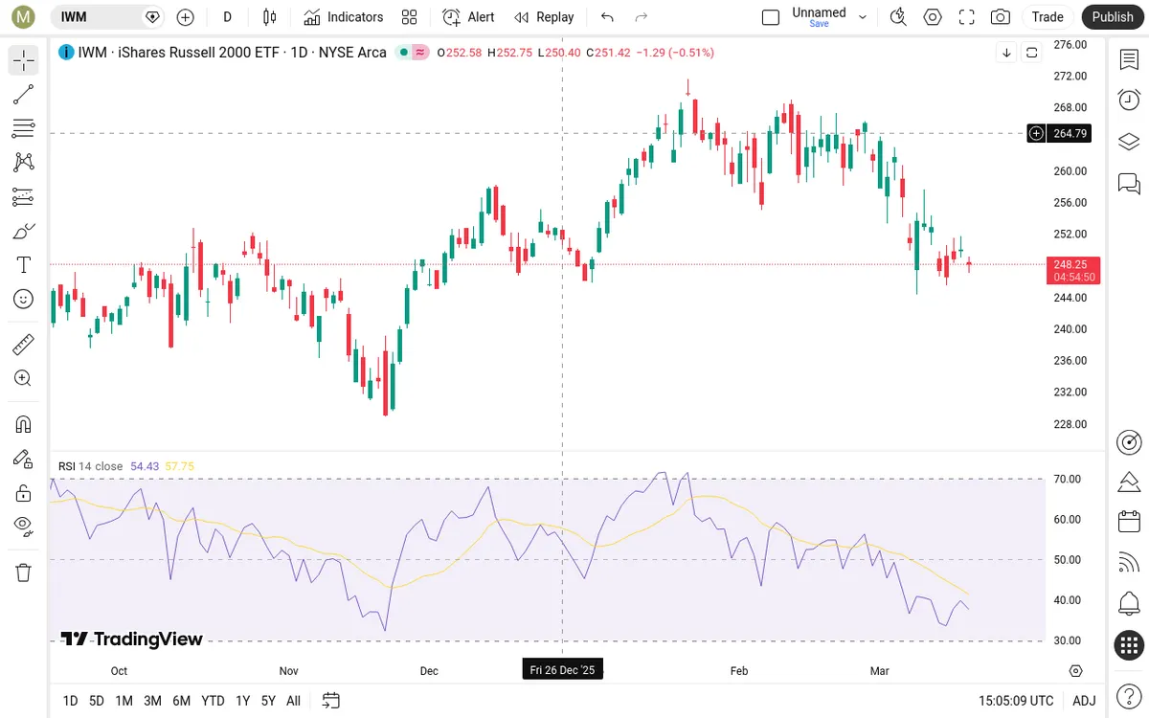Image resolution: width=1149 pixels, height=718 pixels.
Task: Select the ruler measure tool
Action: tap(24, 345)
